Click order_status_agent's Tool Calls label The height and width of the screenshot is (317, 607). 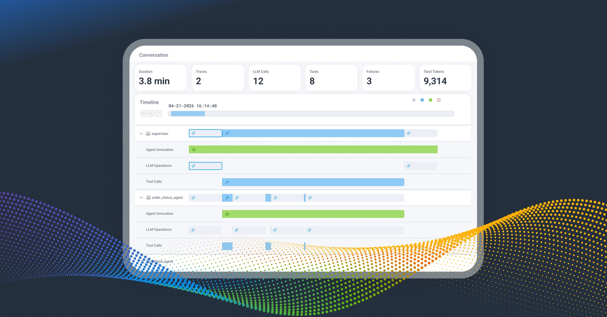pos(154,246)
